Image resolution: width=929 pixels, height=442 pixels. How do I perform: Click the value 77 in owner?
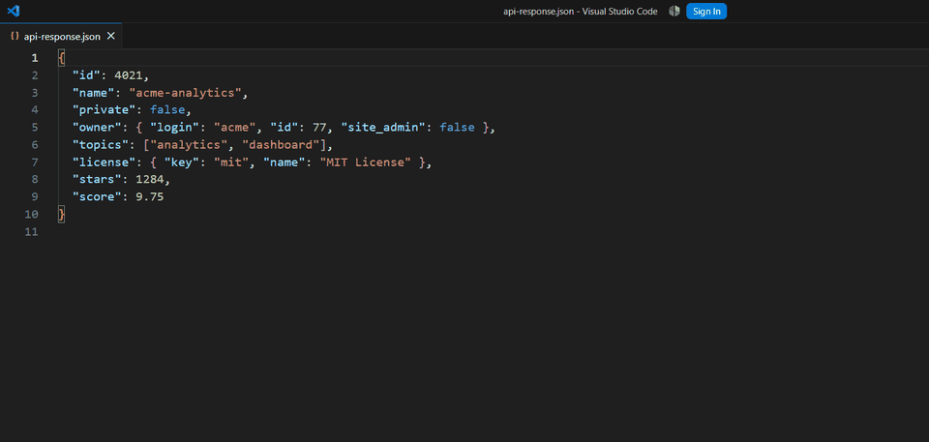(x=318, y=128)
